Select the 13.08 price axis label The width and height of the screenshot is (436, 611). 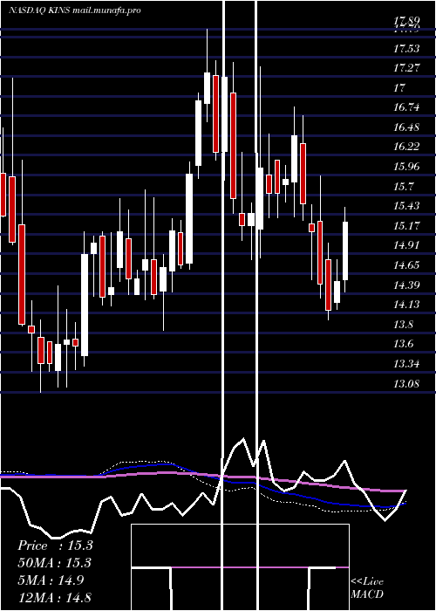tap(407, 384)
